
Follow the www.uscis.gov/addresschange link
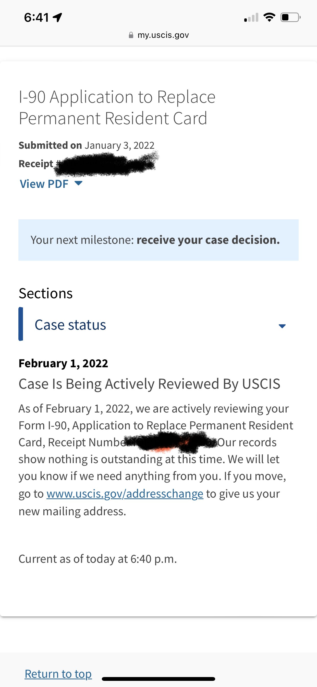[x=125, y=494]
